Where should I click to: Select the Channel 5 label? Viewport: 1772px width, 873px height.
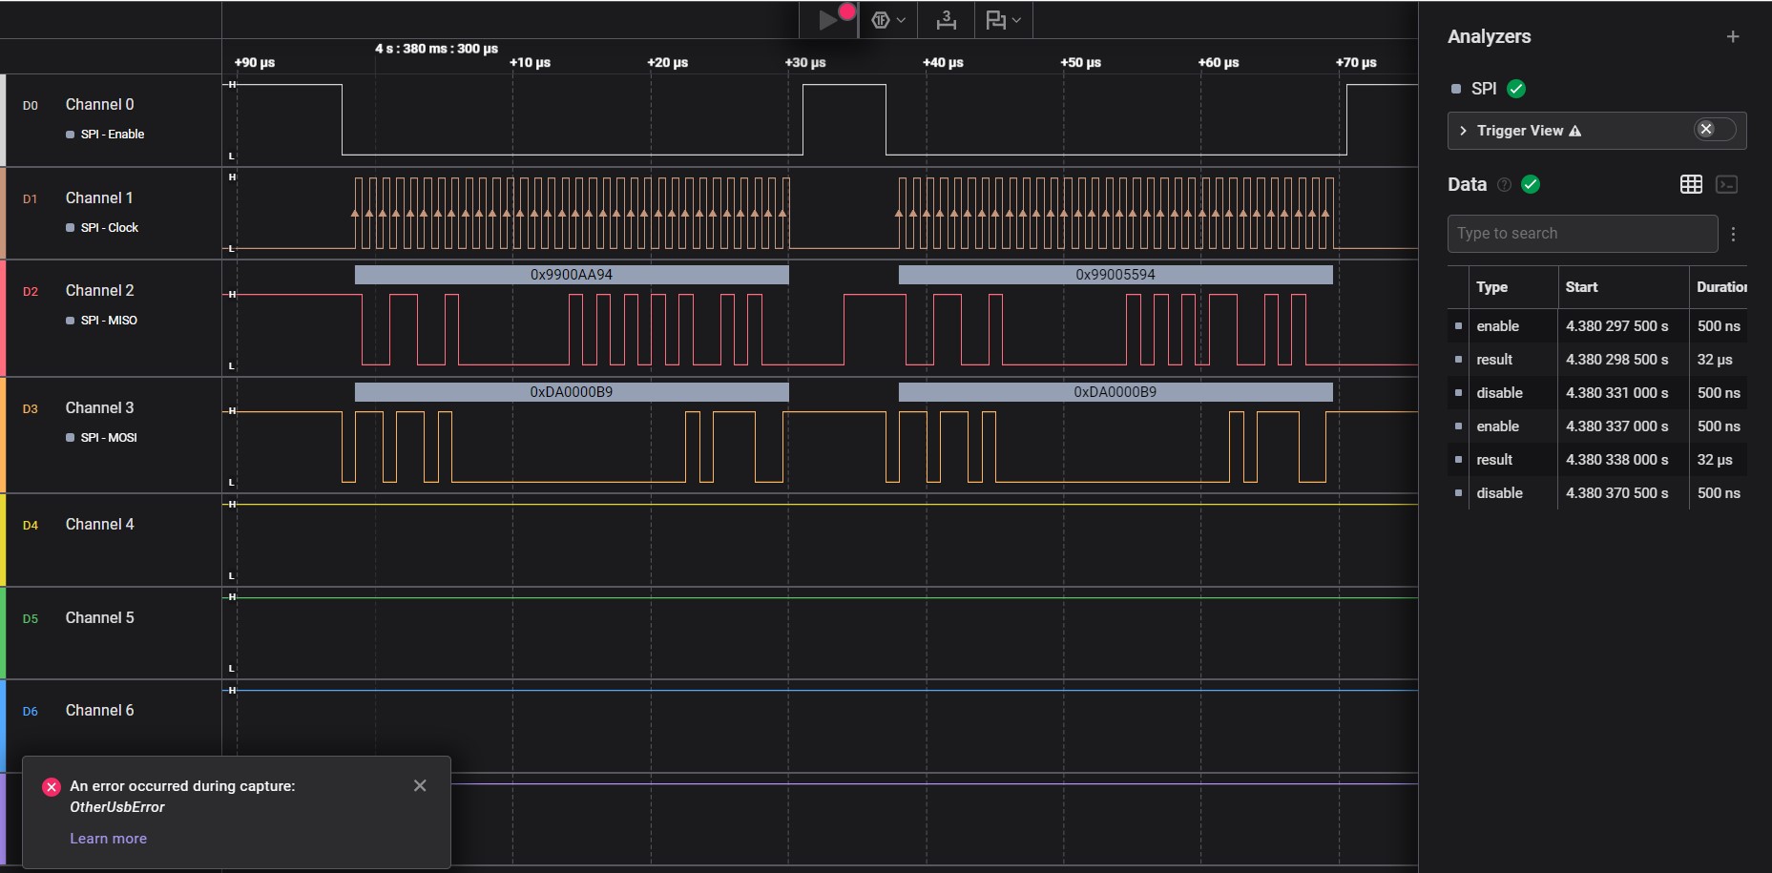pos(99,618)
